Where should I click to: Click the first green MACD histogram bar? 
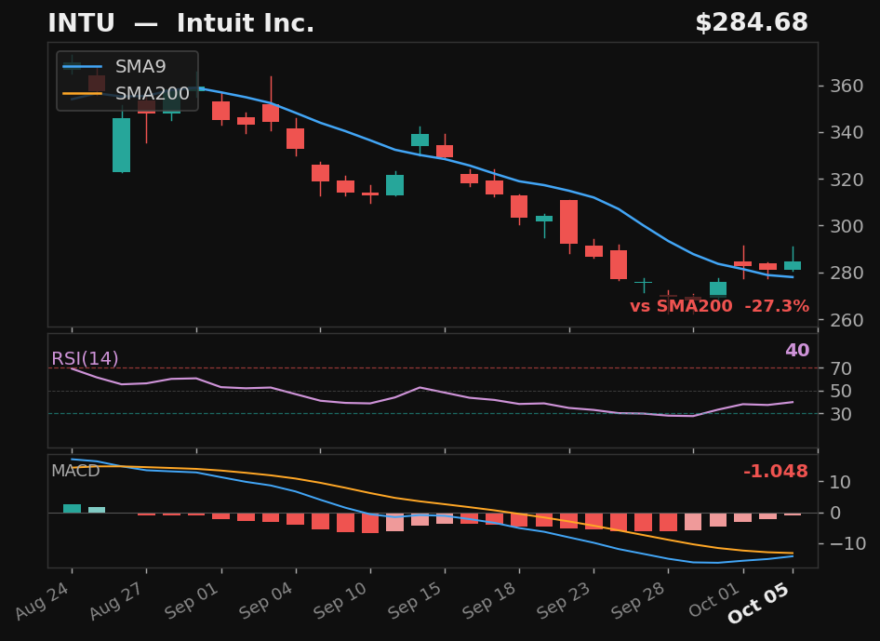pos(72,509)
